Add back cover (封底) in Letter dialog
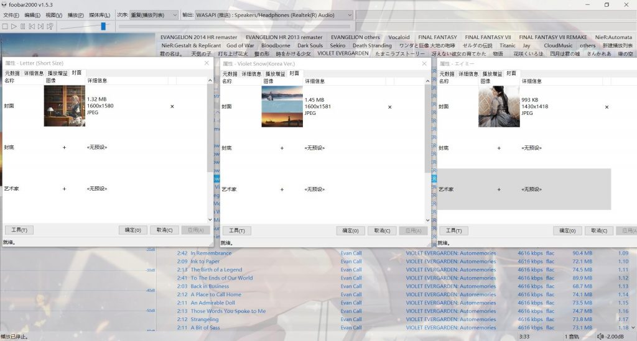Viewport: 637px width, 341px height. pyautogui.click(x=64, y=148)
